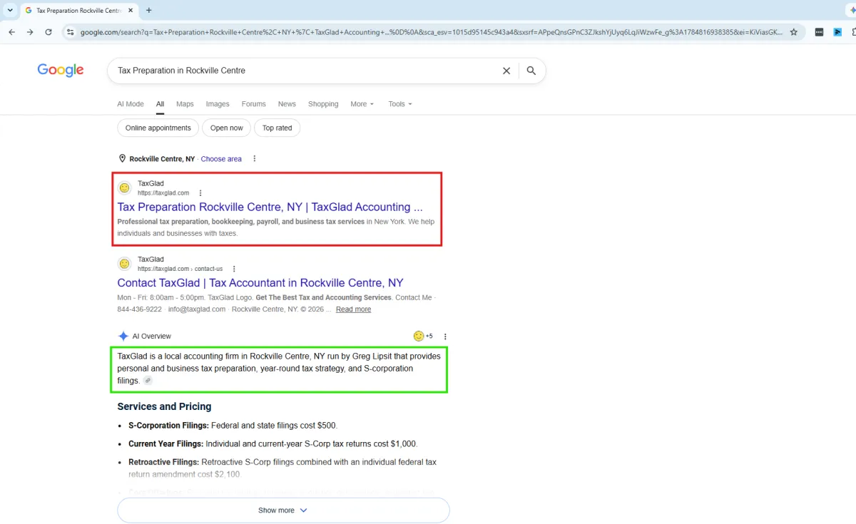
Task: Click the blue arrow extension icon
Action: pyautogui.click(x=837, y=32)
